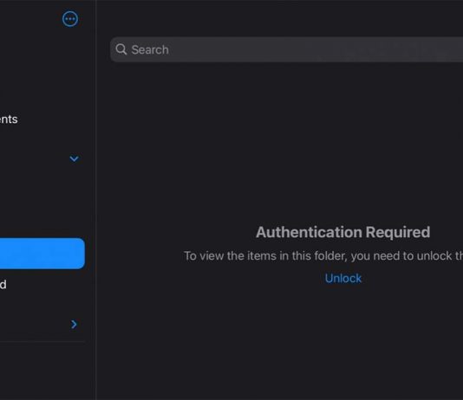Click the magnifying glass search icon
463x400 pixels.
pyautogui.click(x=121, y=49)
